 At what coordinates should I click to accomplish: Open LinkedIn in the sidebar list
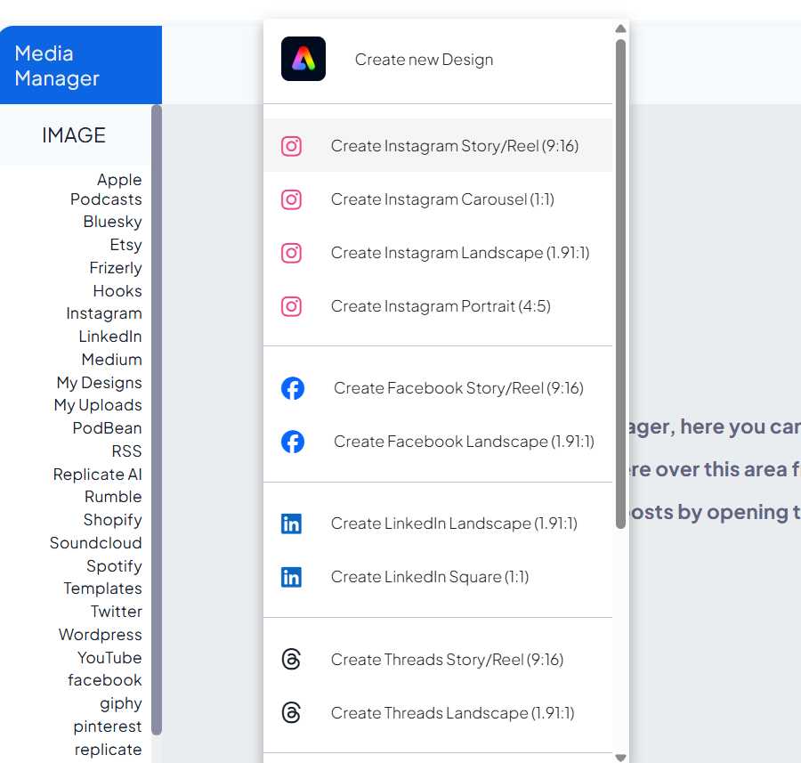[110, 337]
